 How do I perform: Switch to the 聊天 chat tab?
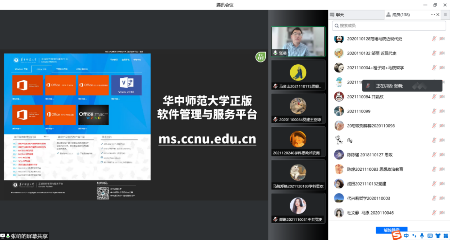[x=340, y=15]
